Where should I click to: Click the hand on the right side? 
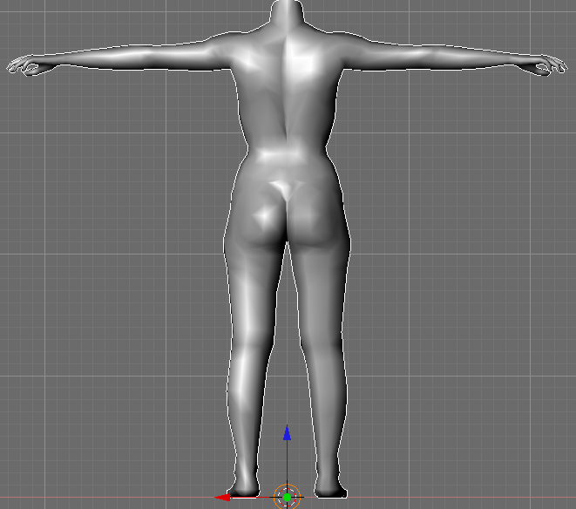point(549,64)
